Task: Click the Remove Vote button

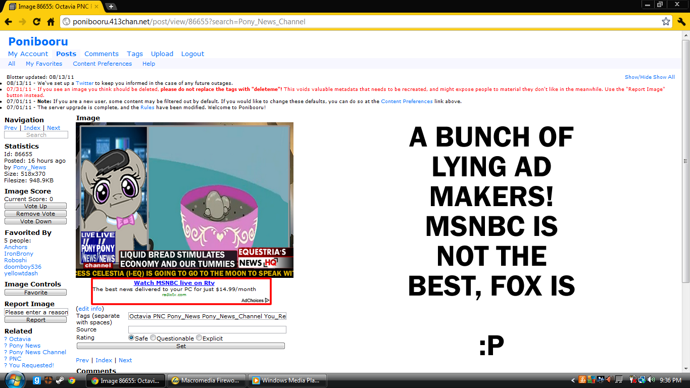Action: pyautogui.click(x=35, y=214)
